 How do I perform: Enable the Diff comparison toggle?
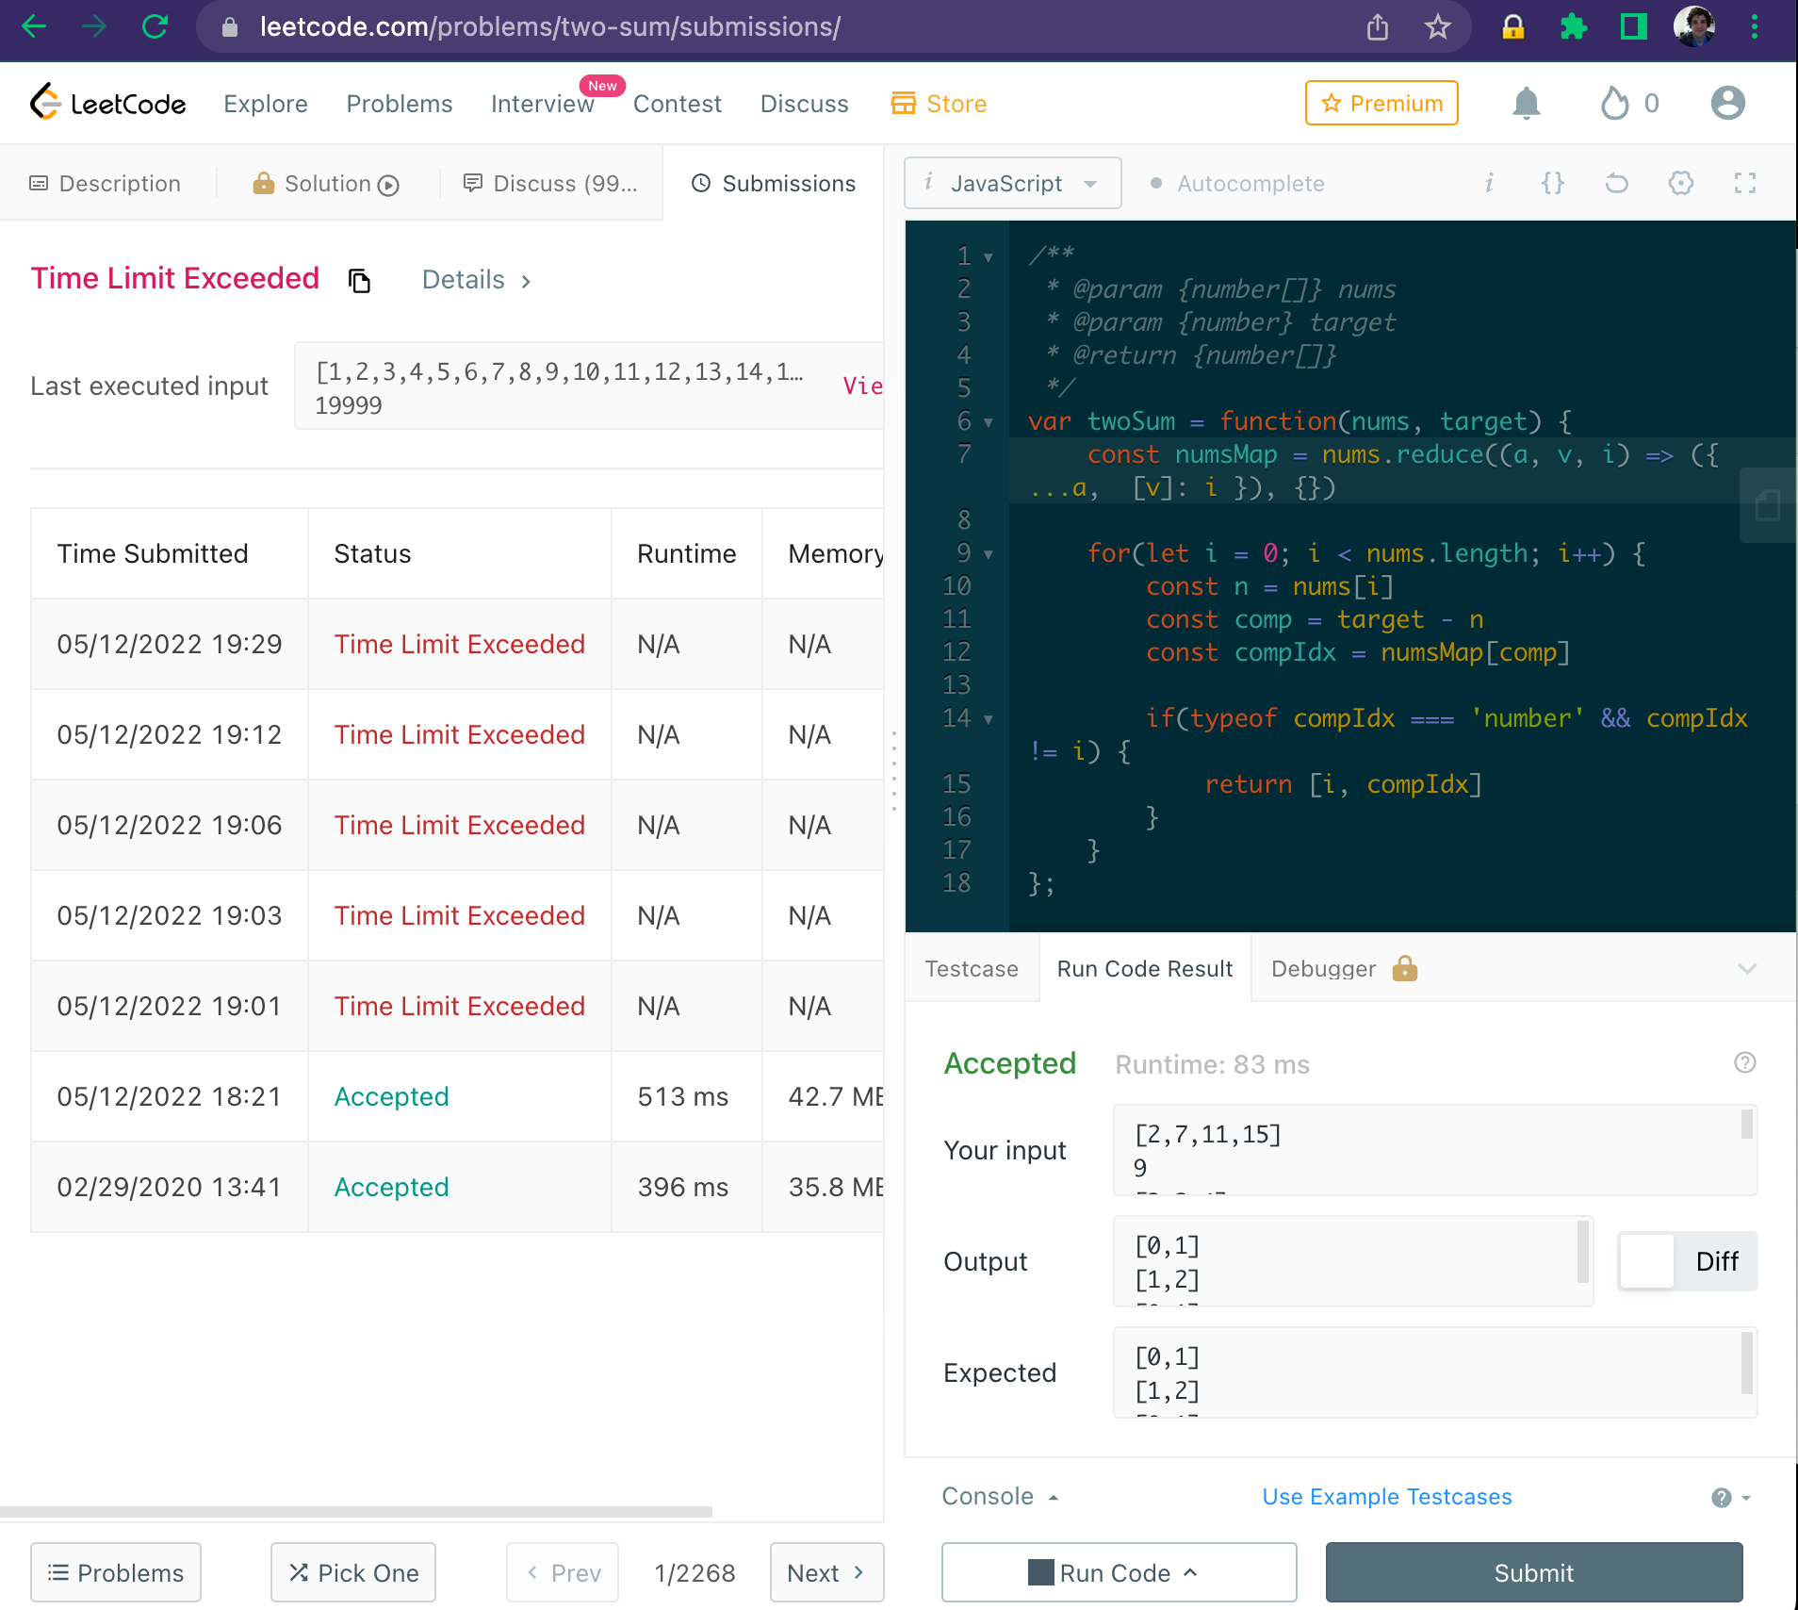click(1646, 1261)
